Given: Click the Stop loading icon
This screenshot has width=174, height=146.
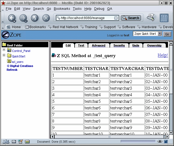Looking at the screenshot, I should click(x=46, y=18).
